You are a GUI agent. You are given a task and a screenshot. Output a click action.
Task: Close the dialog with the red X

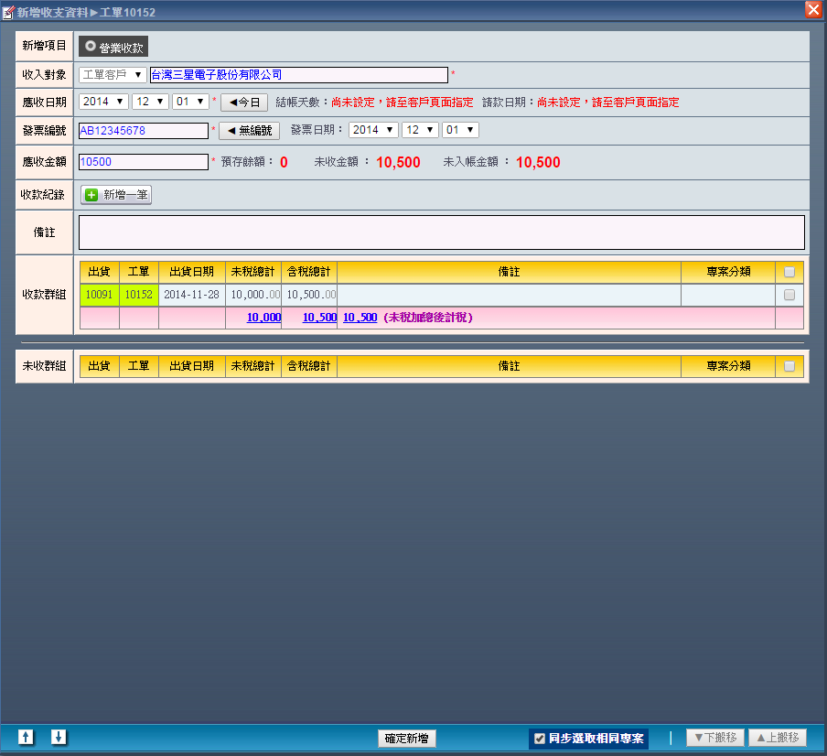(x=812, y=10)
